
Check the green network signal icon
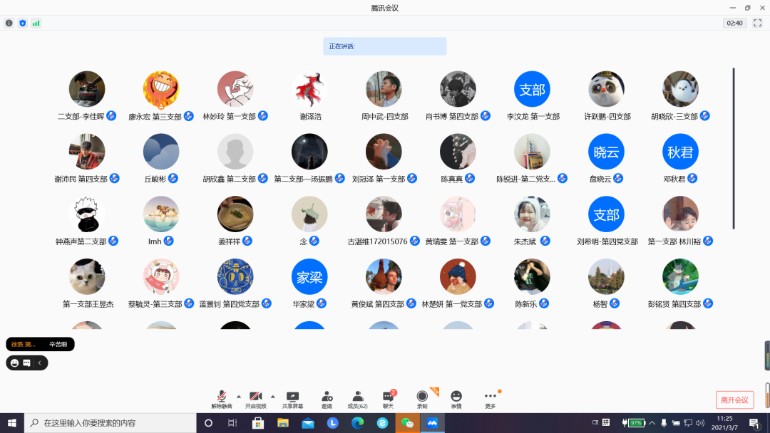coord(36,23)
